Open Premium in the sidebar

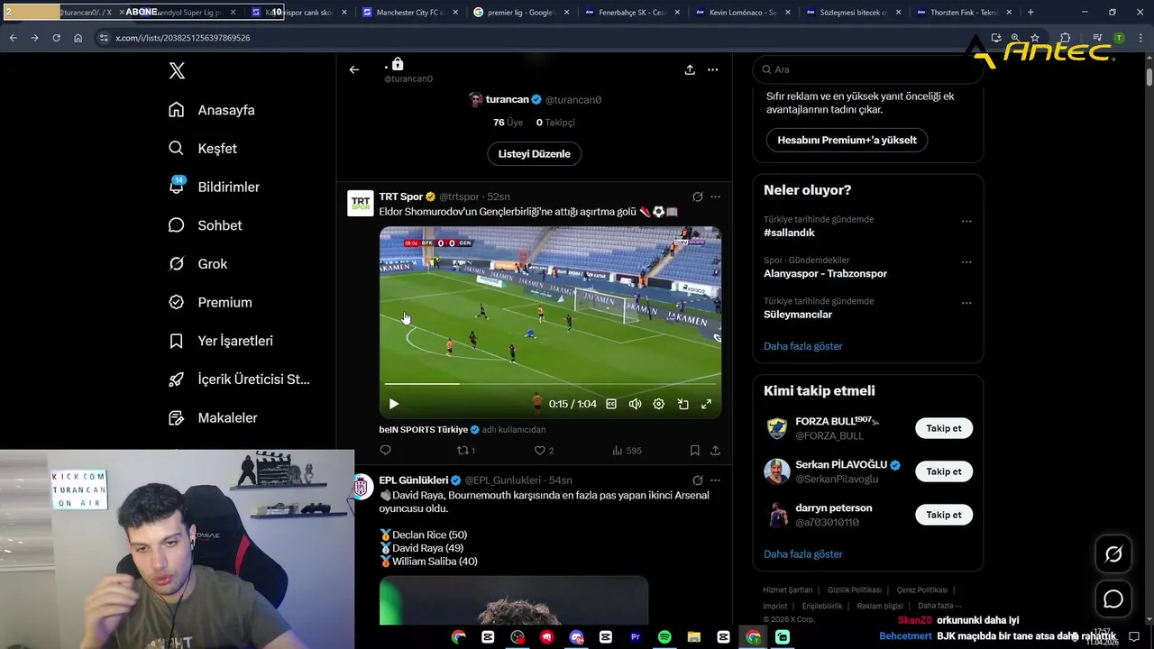point(210,302)
